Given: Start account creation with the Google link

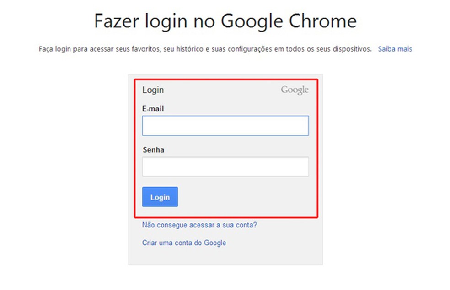Looking at the screenshot, I should pos(184,243).
